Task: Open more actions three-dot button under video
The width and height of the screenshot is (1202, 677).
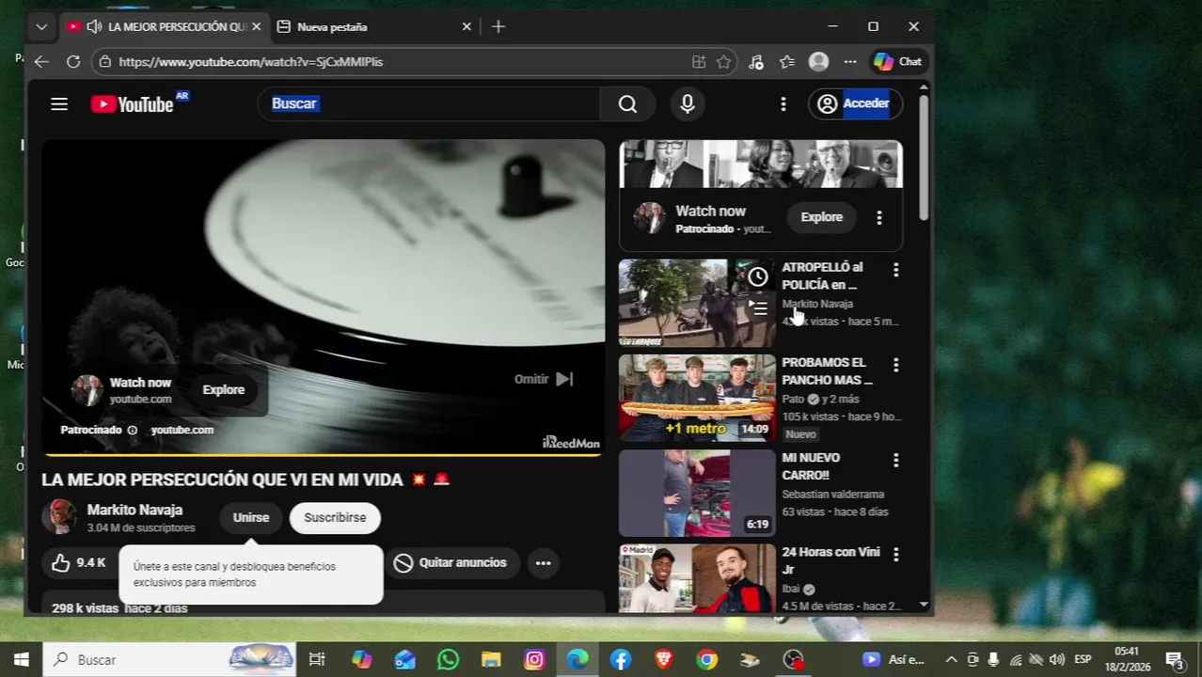Action: (543, 563)
